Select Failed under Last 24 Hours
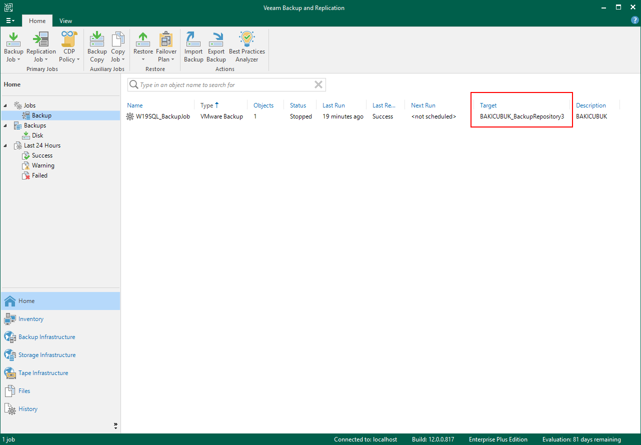Screen dimensions: 641x445 coord(39,175)
